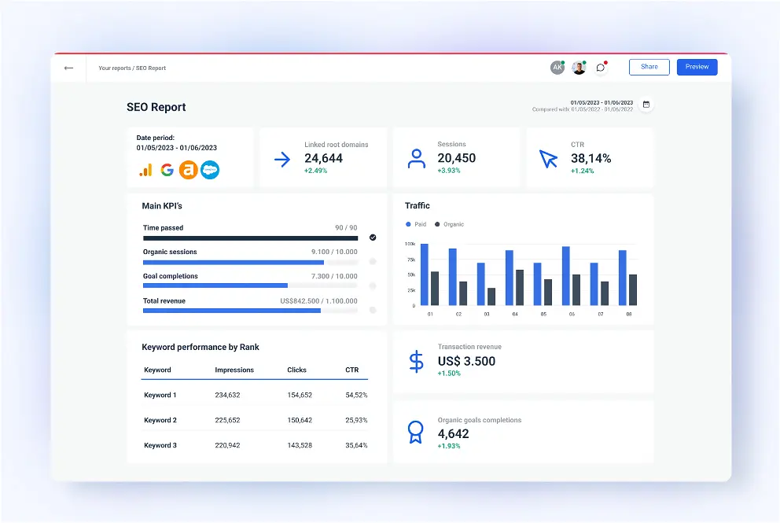
Task: Click the back arrow icon
Action: point(69,68)
